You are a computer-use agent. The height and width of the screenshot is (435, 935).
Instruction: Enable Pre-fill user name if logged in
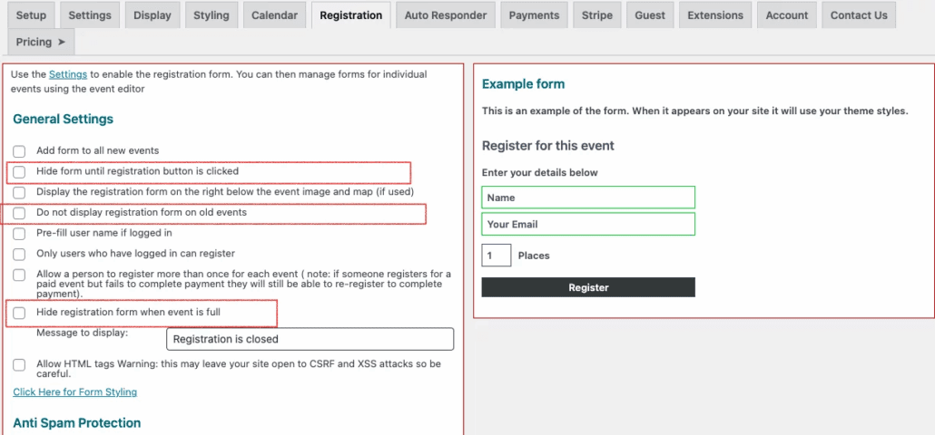(19, 234)
